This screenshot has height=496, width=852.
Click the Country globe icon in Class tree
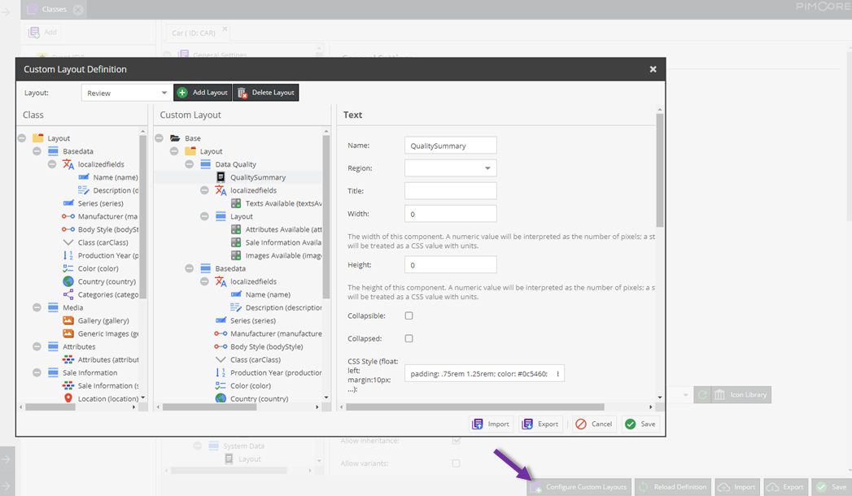pos(68,281)
